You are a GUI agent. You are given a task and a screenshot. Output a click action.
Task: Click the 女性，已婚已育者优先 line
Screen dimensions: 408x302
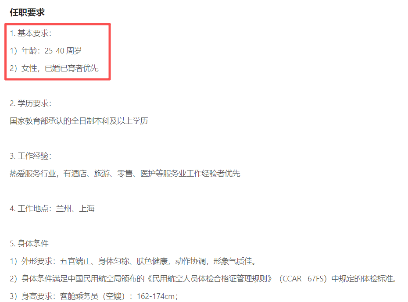[x=54, y=68]
